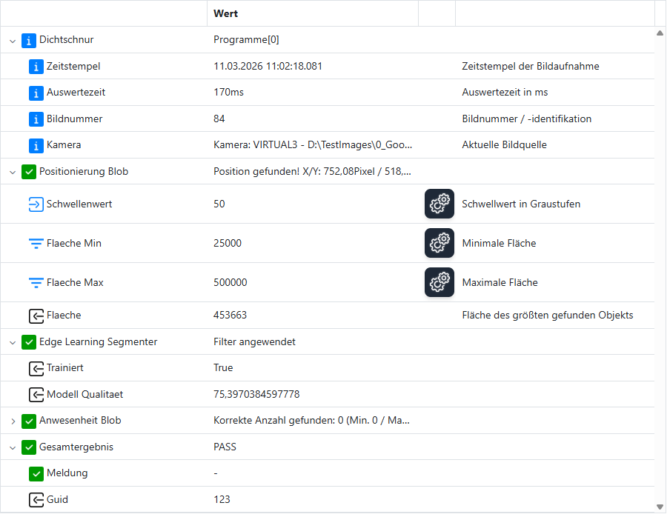
Task: Click the filter icon beside Flaeche Min
Action: pyautogui.click(x=36, y=244)
